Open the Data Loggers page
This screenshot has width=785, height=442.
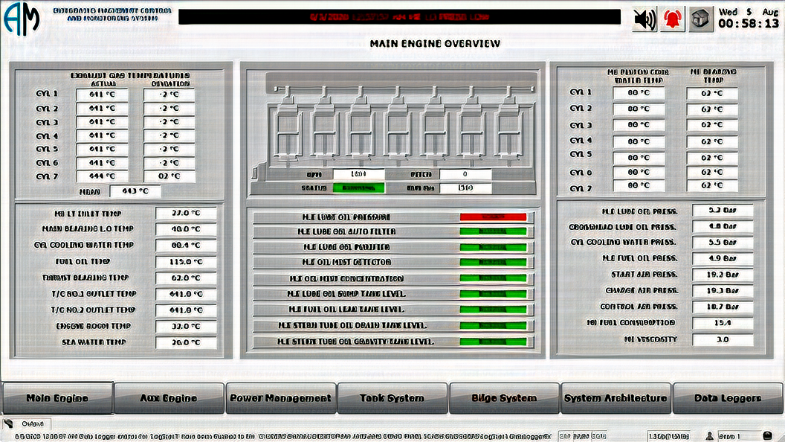click(x=727, y=398)
